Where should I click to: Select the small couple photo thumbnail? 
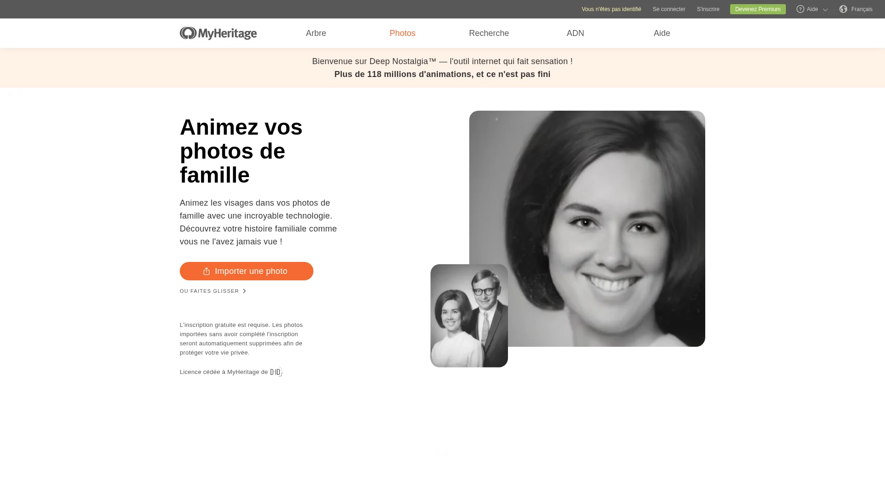469,316
